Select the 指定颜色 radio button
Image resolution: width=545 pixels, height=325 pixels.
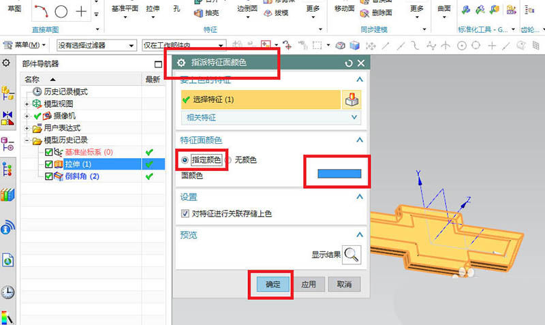(x=185, y=160)
